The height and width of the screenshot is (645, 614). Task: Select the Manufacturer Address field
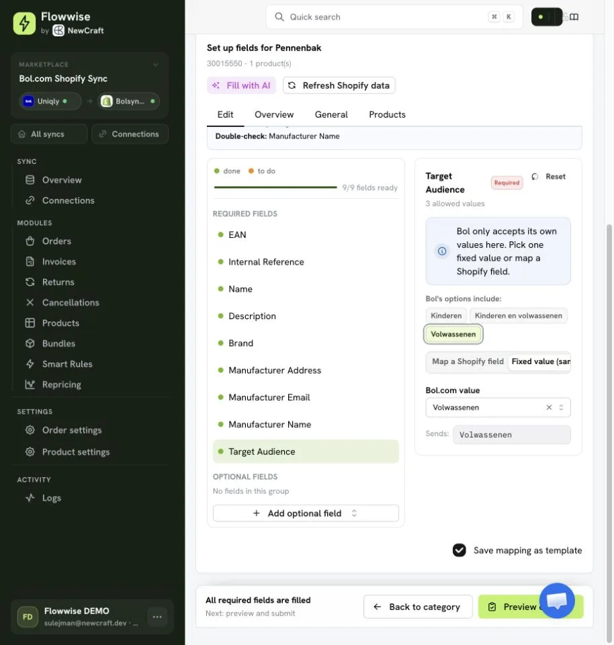(306, 371)
